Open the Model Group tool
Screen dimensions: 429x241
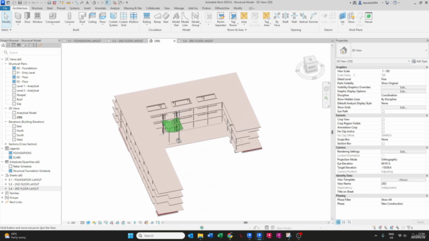tap(195, 19)
